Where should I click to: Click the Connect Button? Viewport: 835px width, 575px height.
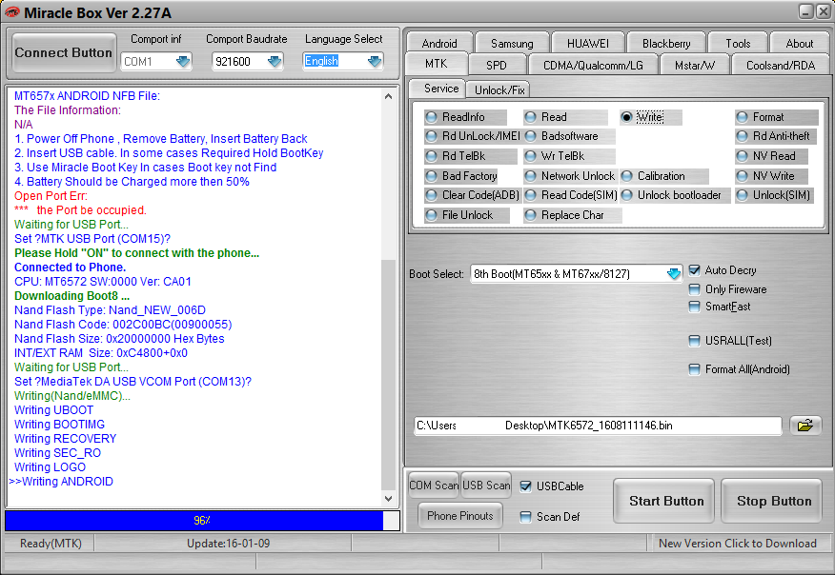63,52
